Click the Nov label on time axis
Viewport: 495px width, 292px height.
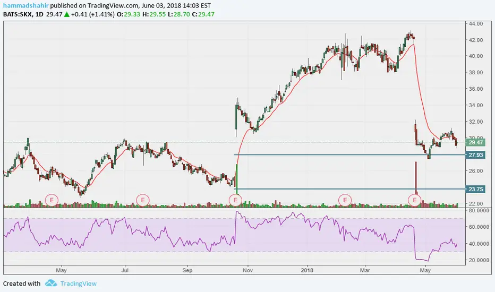click(248, 270)
